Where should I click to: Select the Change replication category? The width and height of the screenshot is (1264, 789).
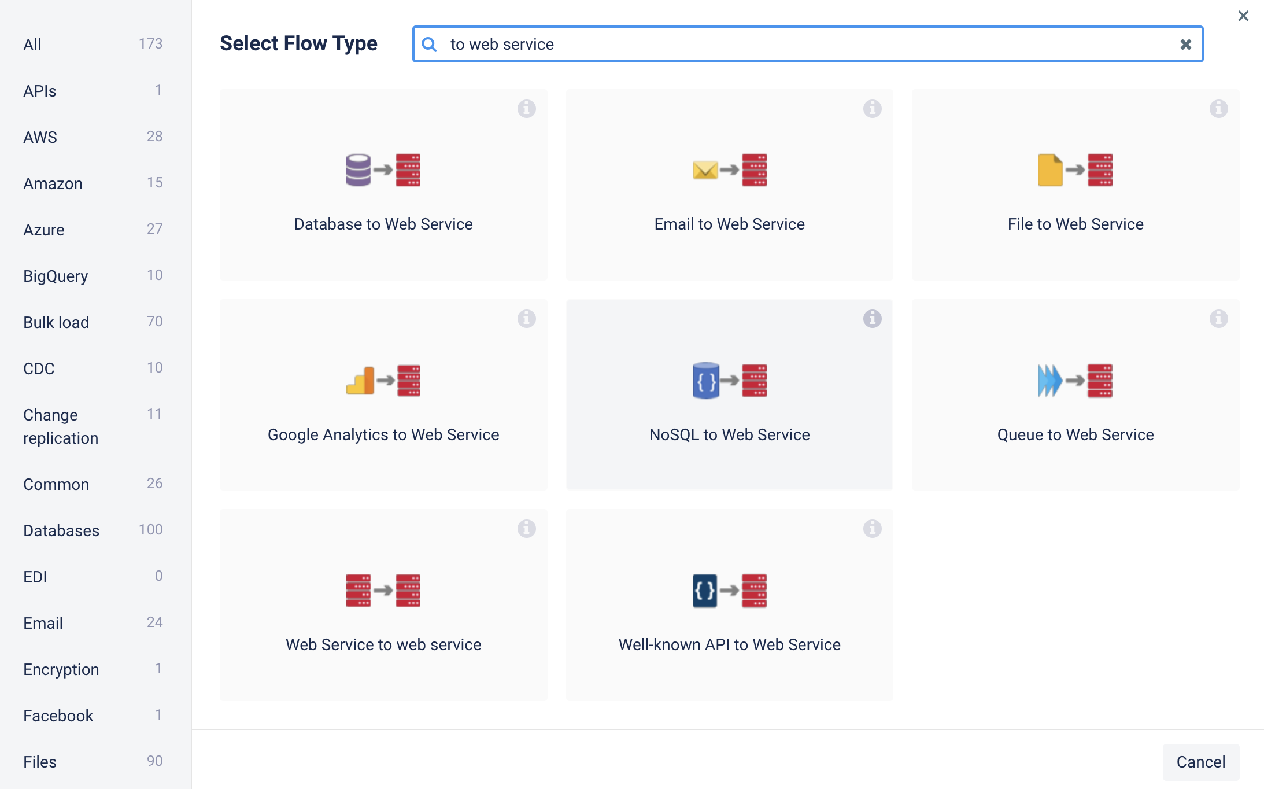[x=60, y=426]
